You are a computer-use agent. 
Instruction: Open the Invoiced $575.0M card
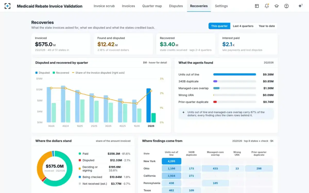[61, 44]
